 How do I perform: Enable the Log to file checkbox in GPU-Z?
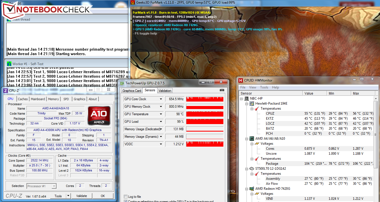click(x=126, y=197)
